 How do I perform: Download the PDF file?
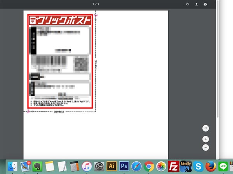click(x=196, y=4)
